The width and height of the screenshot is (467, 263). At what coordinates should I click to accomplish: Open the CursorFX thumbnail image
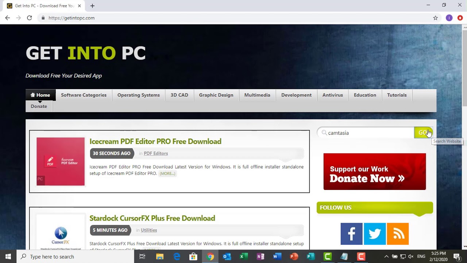(x=61, y=232)
